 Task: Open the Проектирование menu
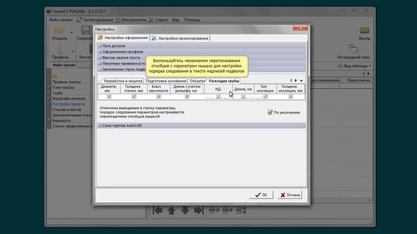[94, 19]
